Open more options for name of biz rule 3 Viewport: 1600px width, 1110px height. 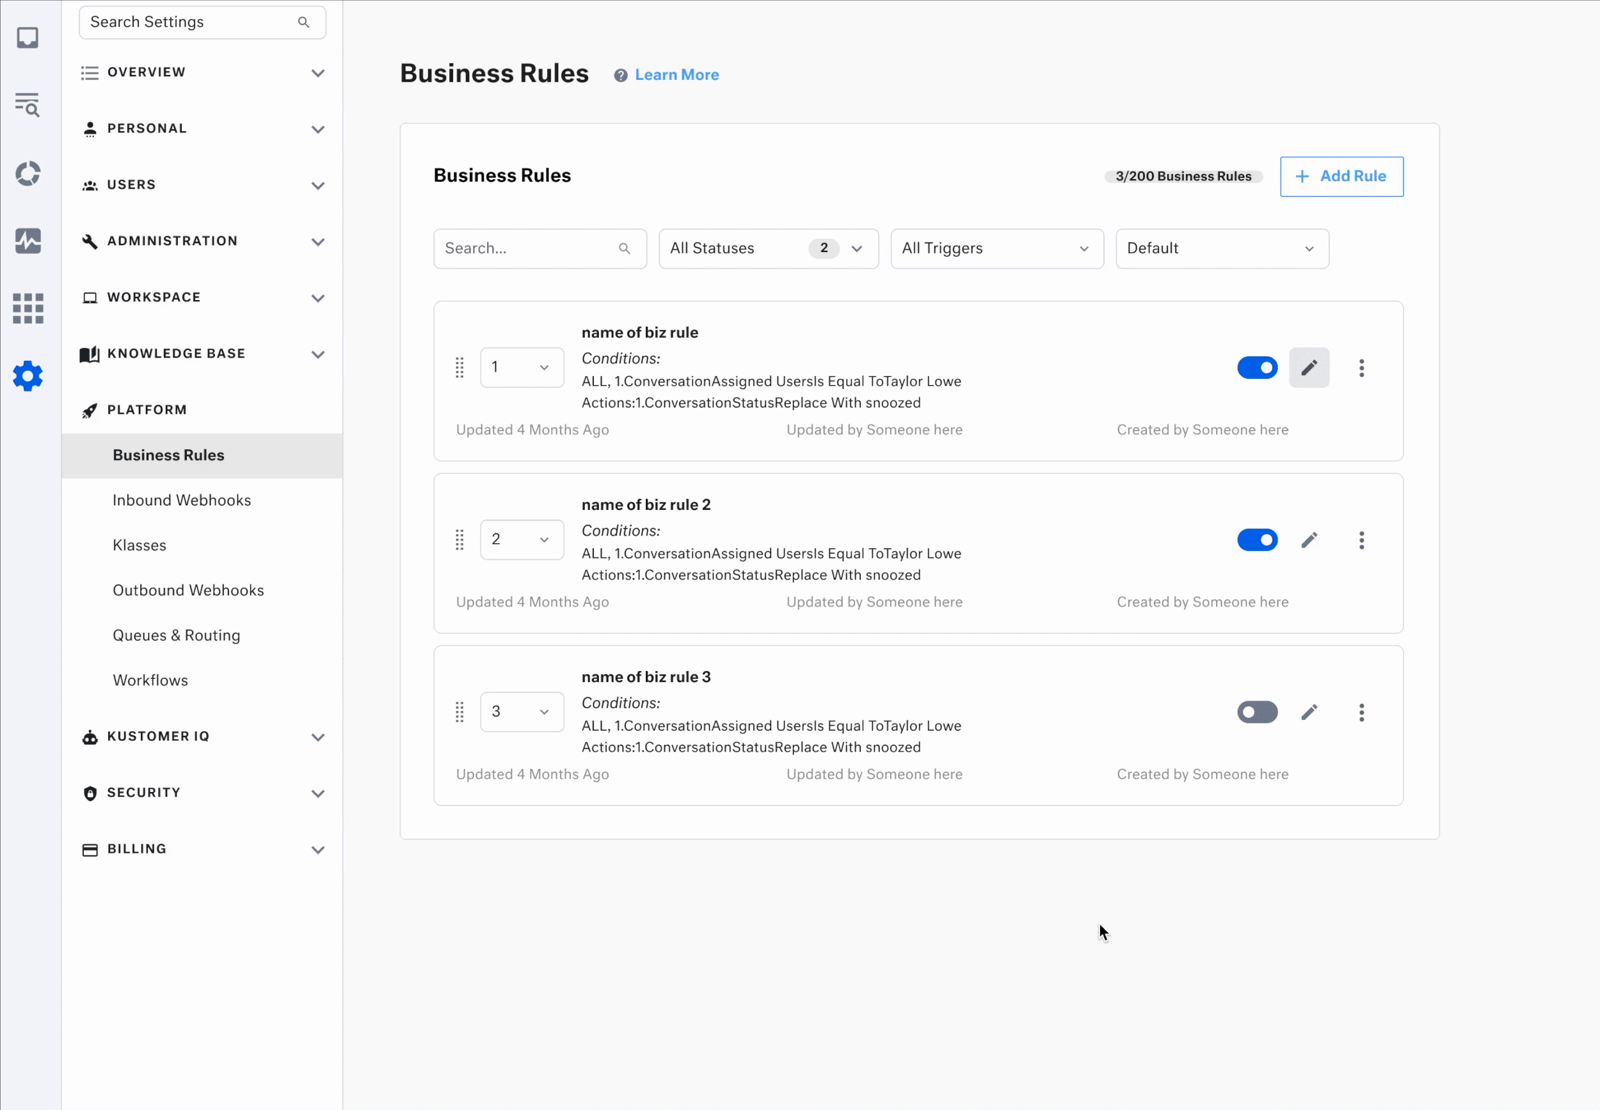pyautogui.click(x=1361, y=712)
